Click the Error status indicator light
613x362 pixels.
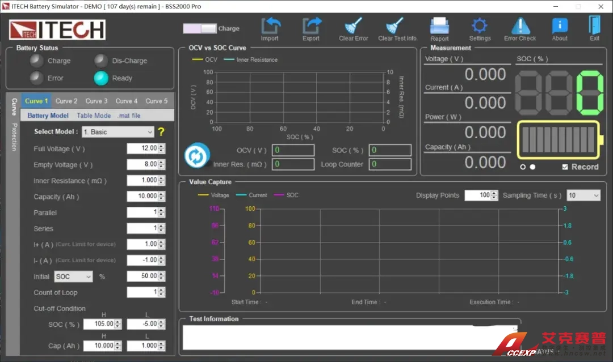click(x=36, y=78)
